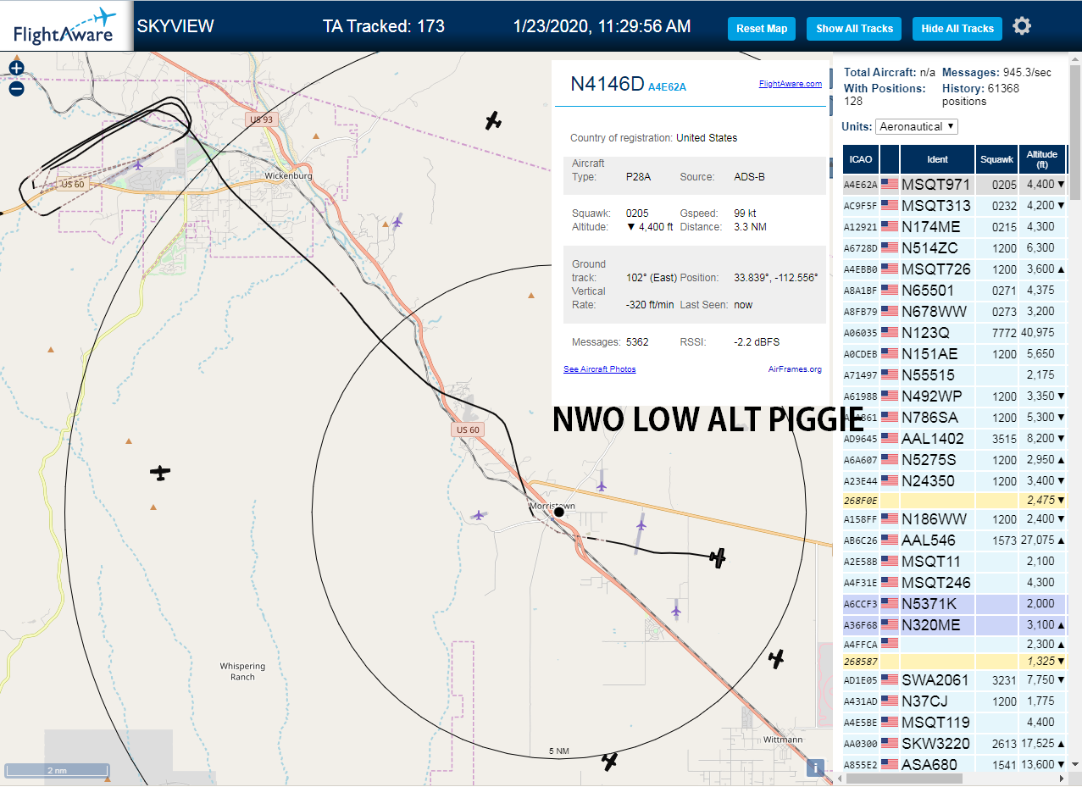Sort table by Altitude (ft) column header

(x=1042, y=158)
